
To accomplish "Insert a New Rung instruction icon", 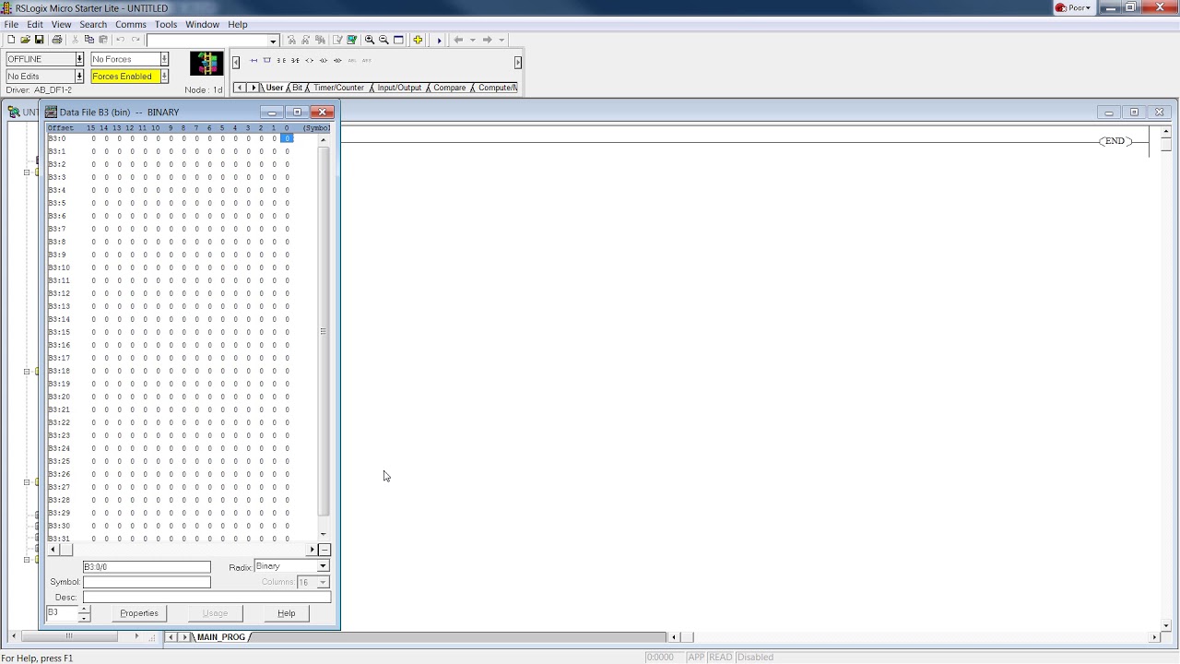I will point(254,61).
